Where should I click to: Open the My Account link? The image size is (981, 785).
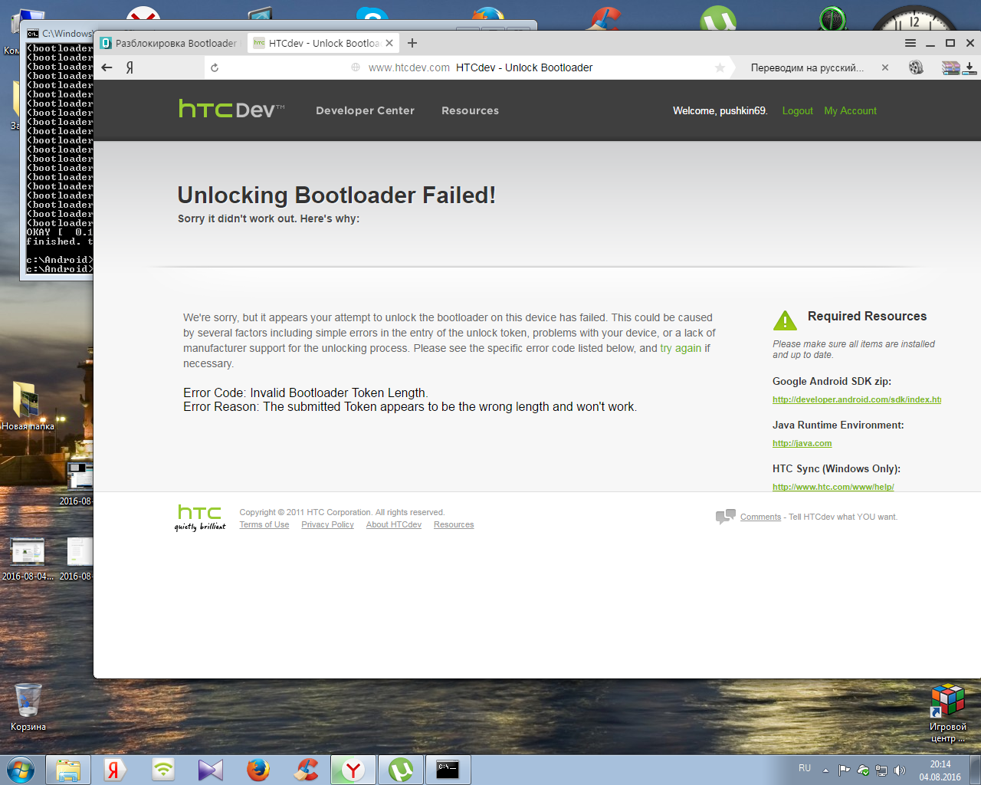click(x=850, y=111)
